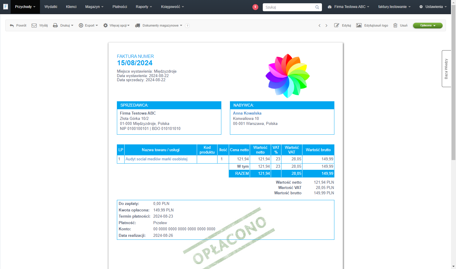Viewport: 456px width, 269px height.
Task: Click the Termin płatności date 2024-08-23
Action: click(163, 216)
